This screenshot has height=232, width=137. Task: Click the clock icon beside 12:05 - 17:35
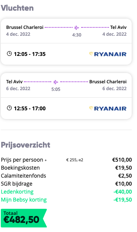point(9,54)
